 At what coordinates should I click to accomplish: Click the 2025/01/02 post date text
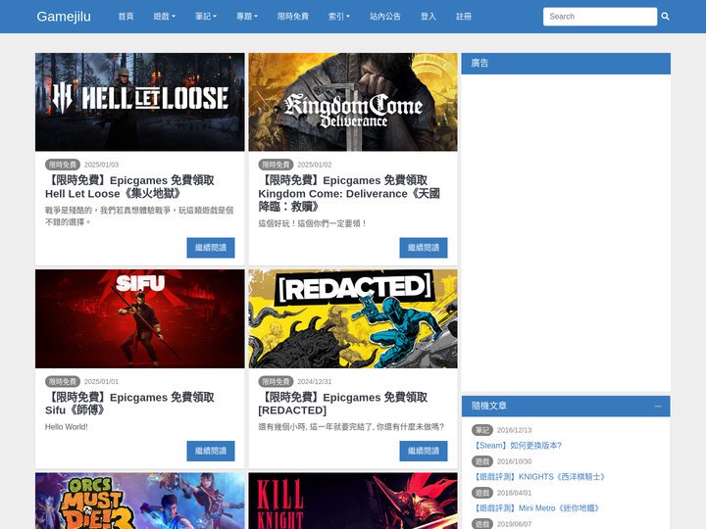click(315, 165)
